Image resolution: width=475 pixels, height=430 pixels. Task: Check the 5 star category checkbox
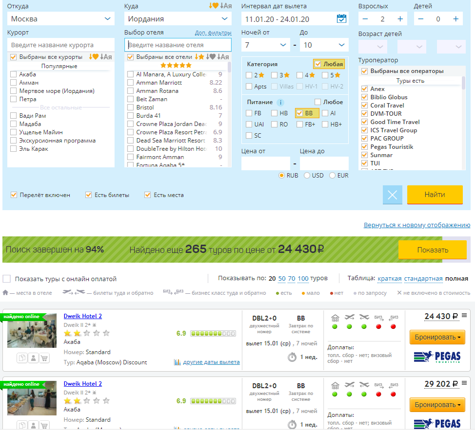[325, 75]
